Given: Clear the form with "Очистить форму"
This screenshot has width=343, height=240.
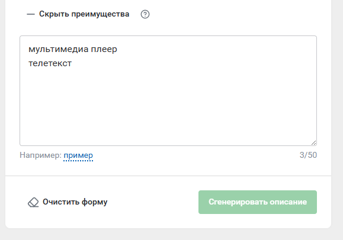Looking at the screenshot, I should pos(75,202).
